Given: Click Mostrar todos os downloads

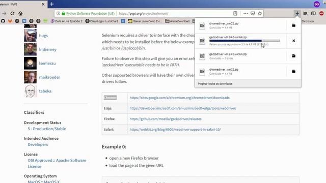Looking at the screenshot, I should [x=215, y=83].
